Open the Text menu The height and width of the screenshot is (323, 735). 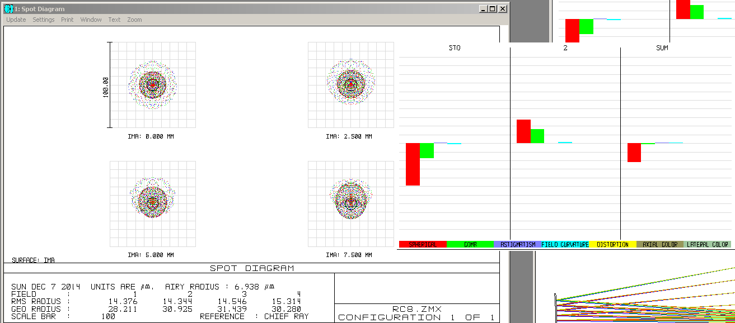coord(114,20)
